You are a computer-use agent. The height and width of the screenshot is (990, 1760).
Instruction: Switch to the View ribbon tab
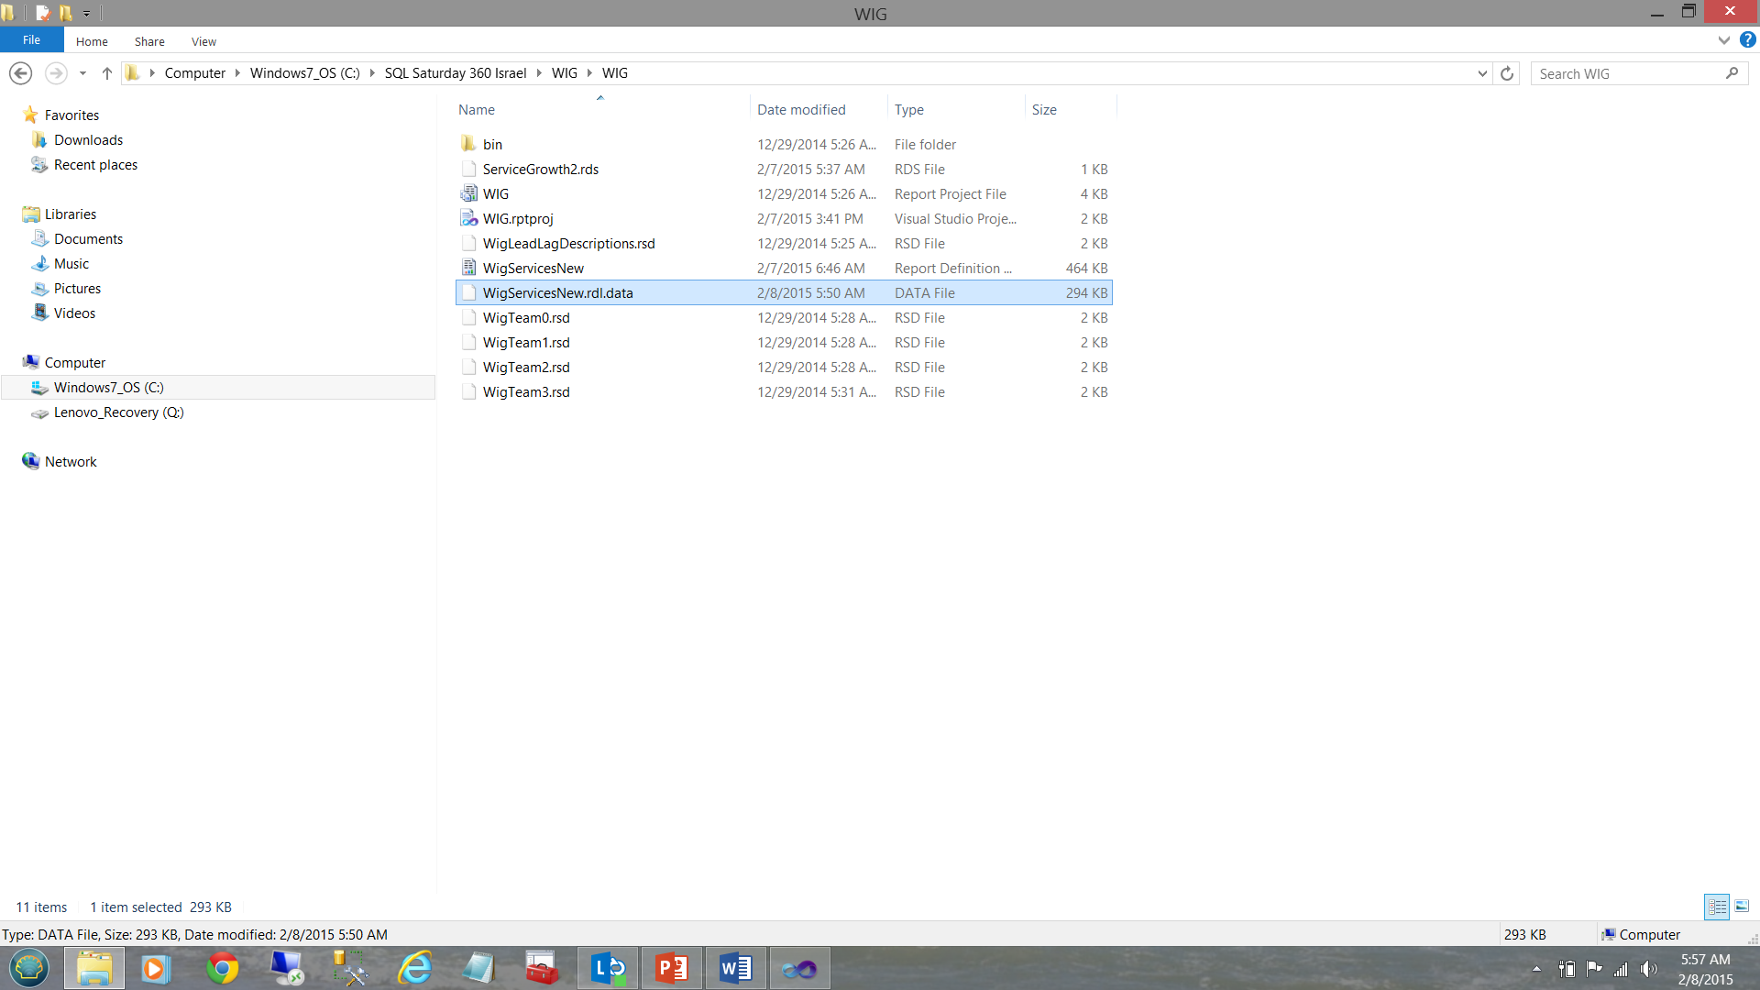click(x=203, y=41)
